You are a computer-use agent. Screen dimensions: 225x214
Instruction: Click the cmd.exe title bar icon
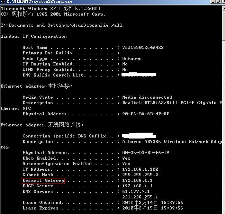click(3, 2)
